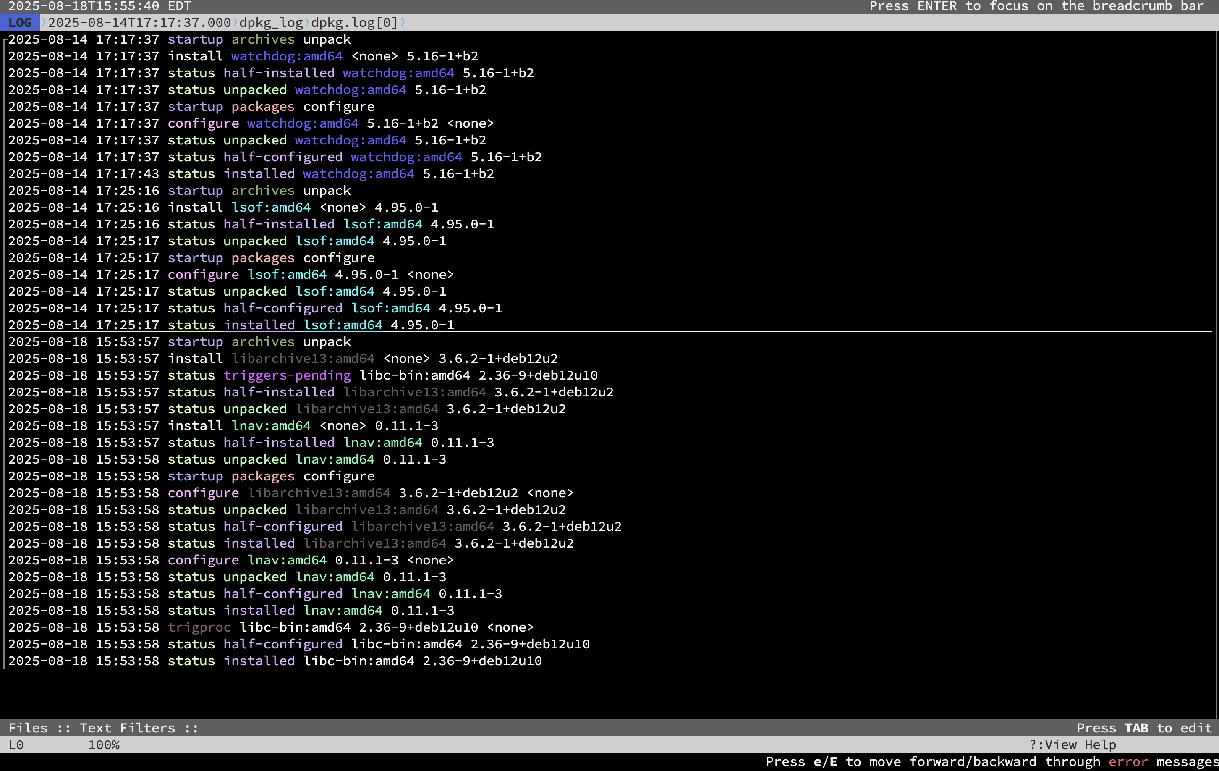
Task: Select 'startup archives unpack' line at 17:25:16
Action: point(179,191)
